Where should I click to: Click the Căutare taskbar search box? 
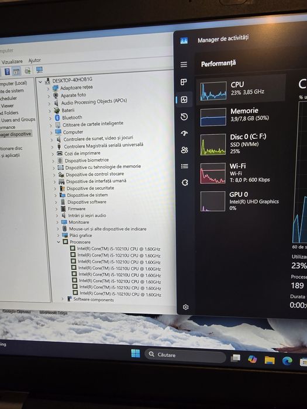point(185,356)
